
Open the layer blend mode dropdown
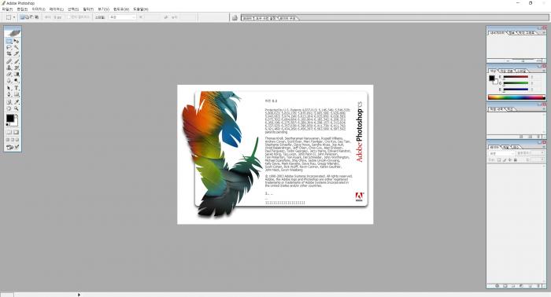(x=501, y=153)
